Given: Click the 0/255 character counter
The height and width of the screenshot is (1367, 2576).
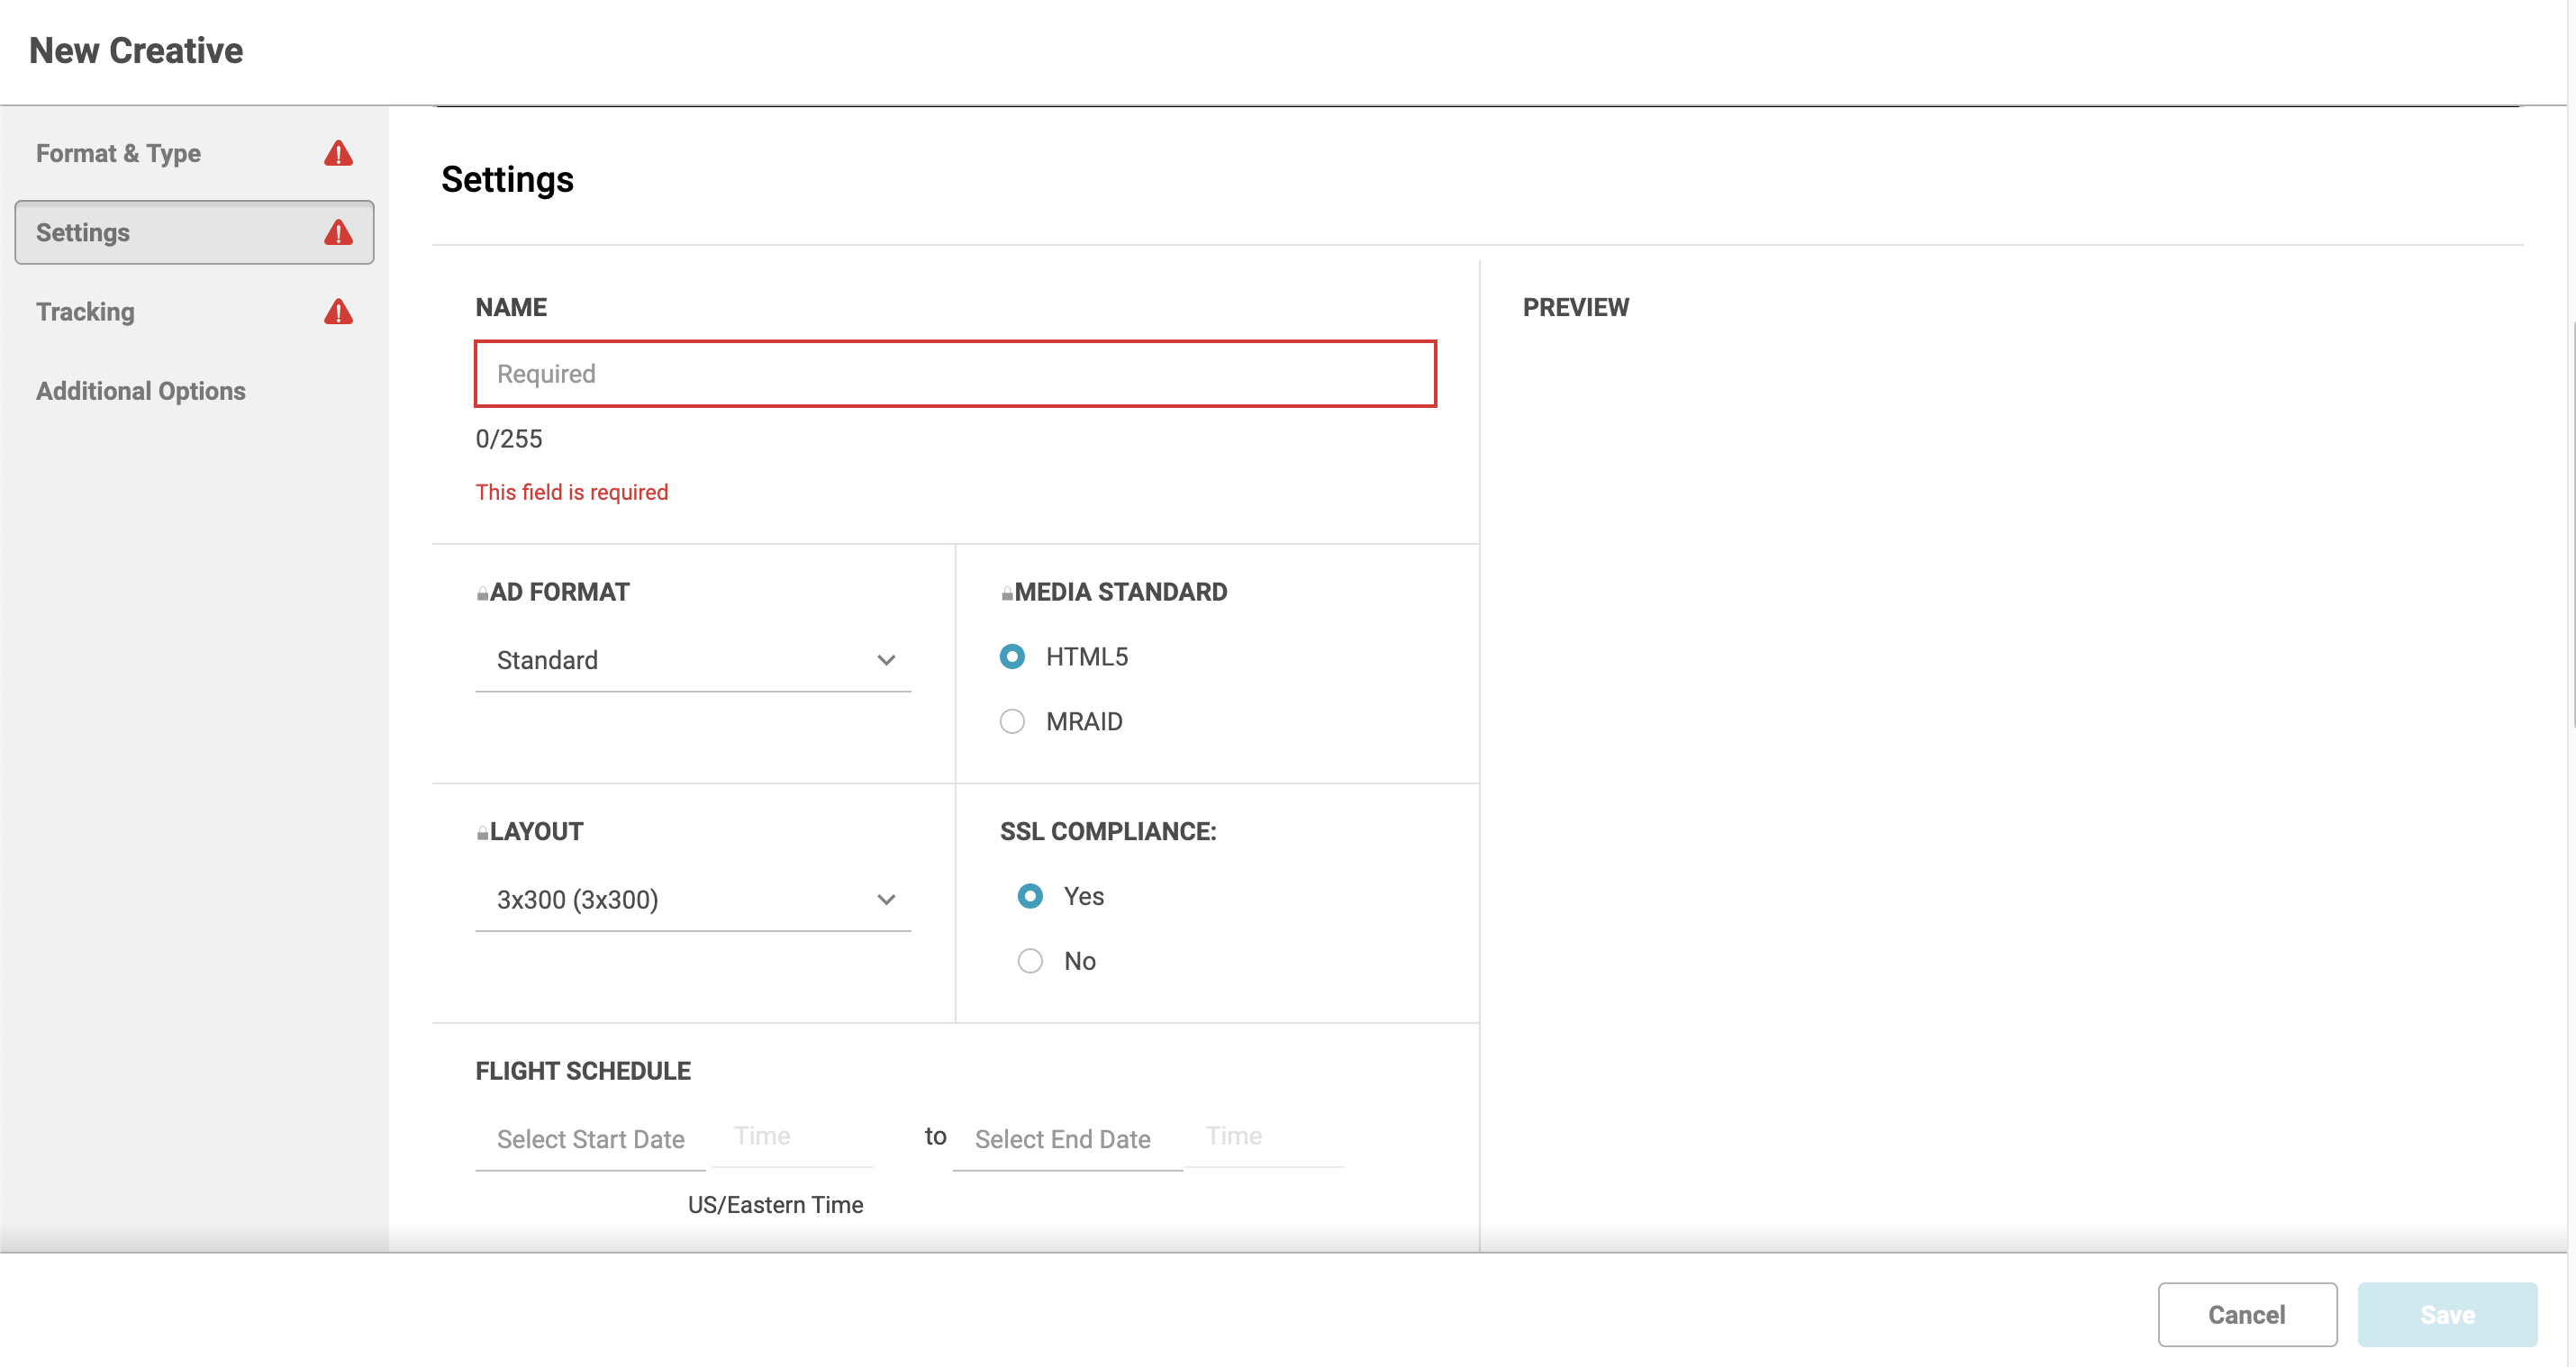Looking at the screenshot, I should click(509, 439).
